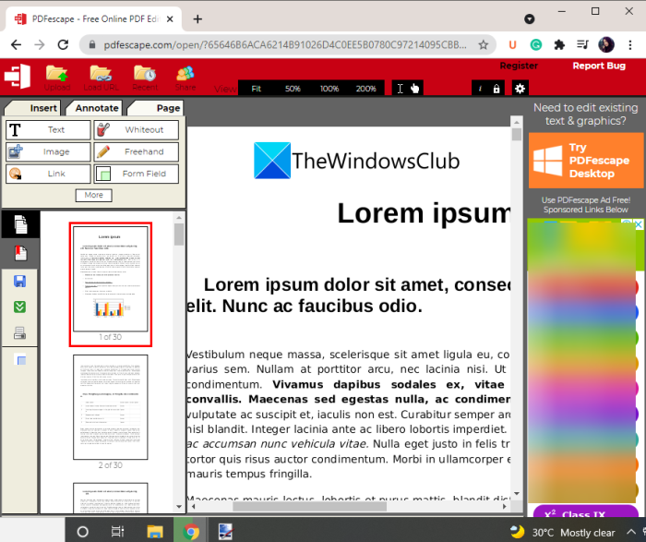This screenshot has height=542, width=646.
Task: Click document scroll right arrow
Action: (x=505, y=507)
